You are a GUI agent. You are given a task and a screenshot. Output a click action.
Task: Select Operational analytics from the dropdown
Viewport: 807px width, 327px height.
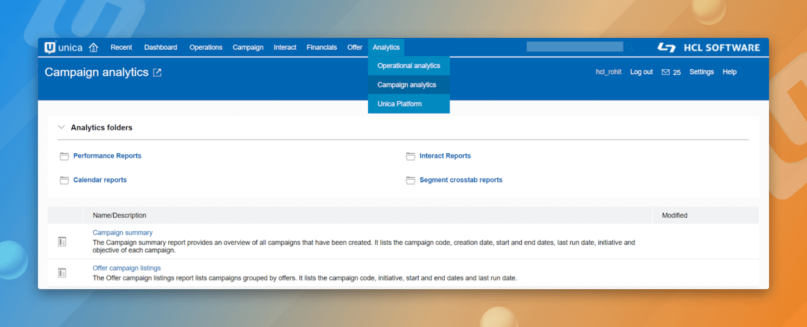tap(409, 66)
